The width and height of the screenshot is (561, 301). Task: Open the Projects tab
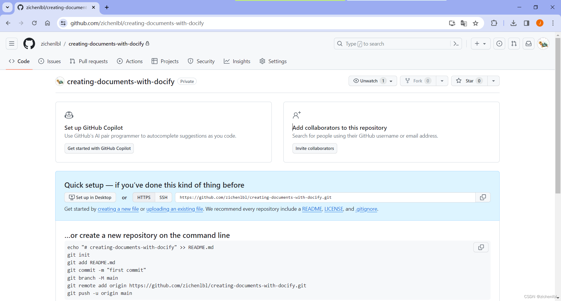pos(165,61)
